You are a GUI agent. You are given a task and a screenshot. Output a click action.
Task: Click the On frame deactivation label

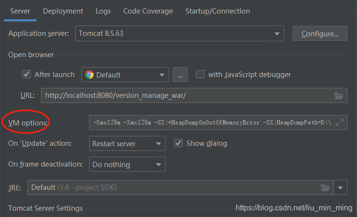[46, 164]
